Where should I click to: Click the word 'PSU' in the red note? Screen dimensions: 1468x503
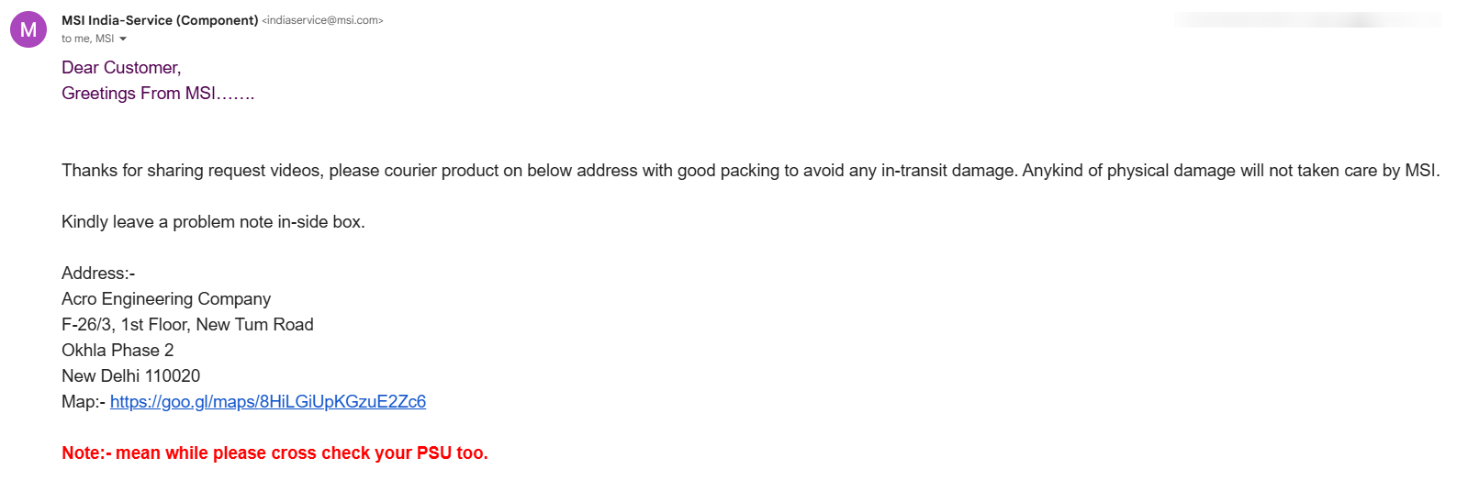coord(434,453)
